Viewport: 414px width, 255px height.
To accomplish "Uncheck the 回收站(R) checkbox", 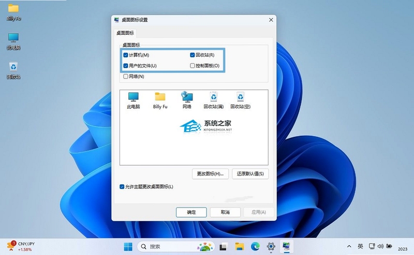I will pos(193,55).
